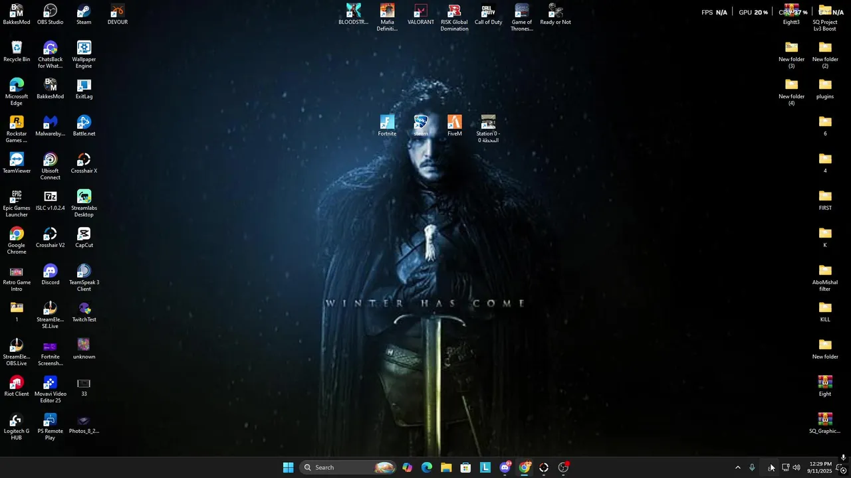Select the ISLC v1.0.2.4 shortcut
The image size is (851, 478).
[50, 200]
